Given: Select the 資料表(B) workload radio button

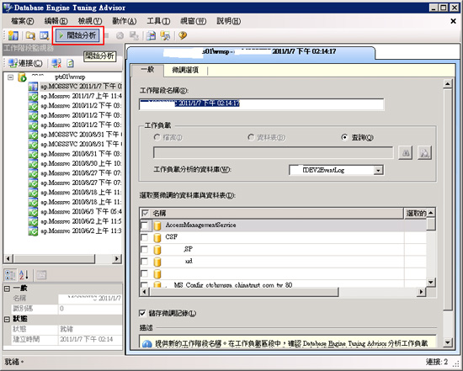Looking at the screenshot, I should tap(251, 137).
